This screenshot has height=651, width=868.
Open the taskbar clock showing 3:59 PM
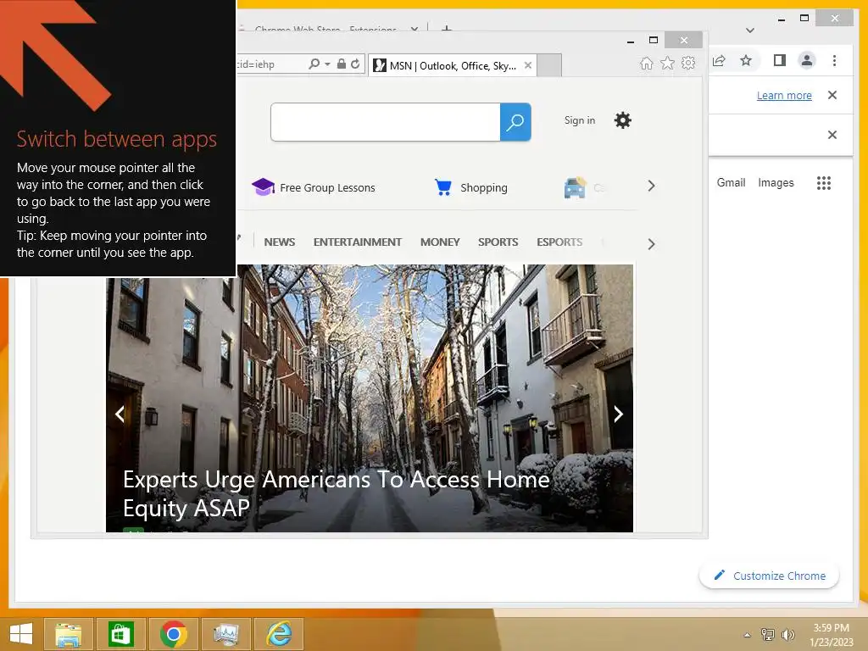(831, 634)
